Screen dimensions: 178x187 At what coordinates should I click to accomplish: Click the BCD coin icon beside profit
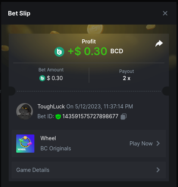[x=59, y=52]
